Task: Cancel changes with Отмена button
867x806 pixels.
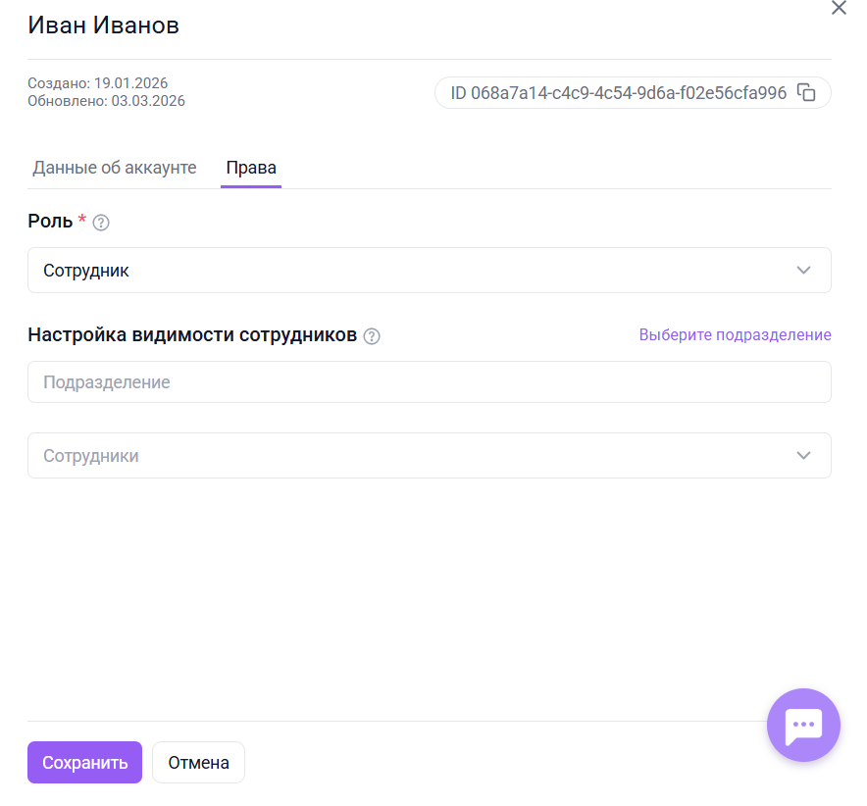Action: pos(198,763)
